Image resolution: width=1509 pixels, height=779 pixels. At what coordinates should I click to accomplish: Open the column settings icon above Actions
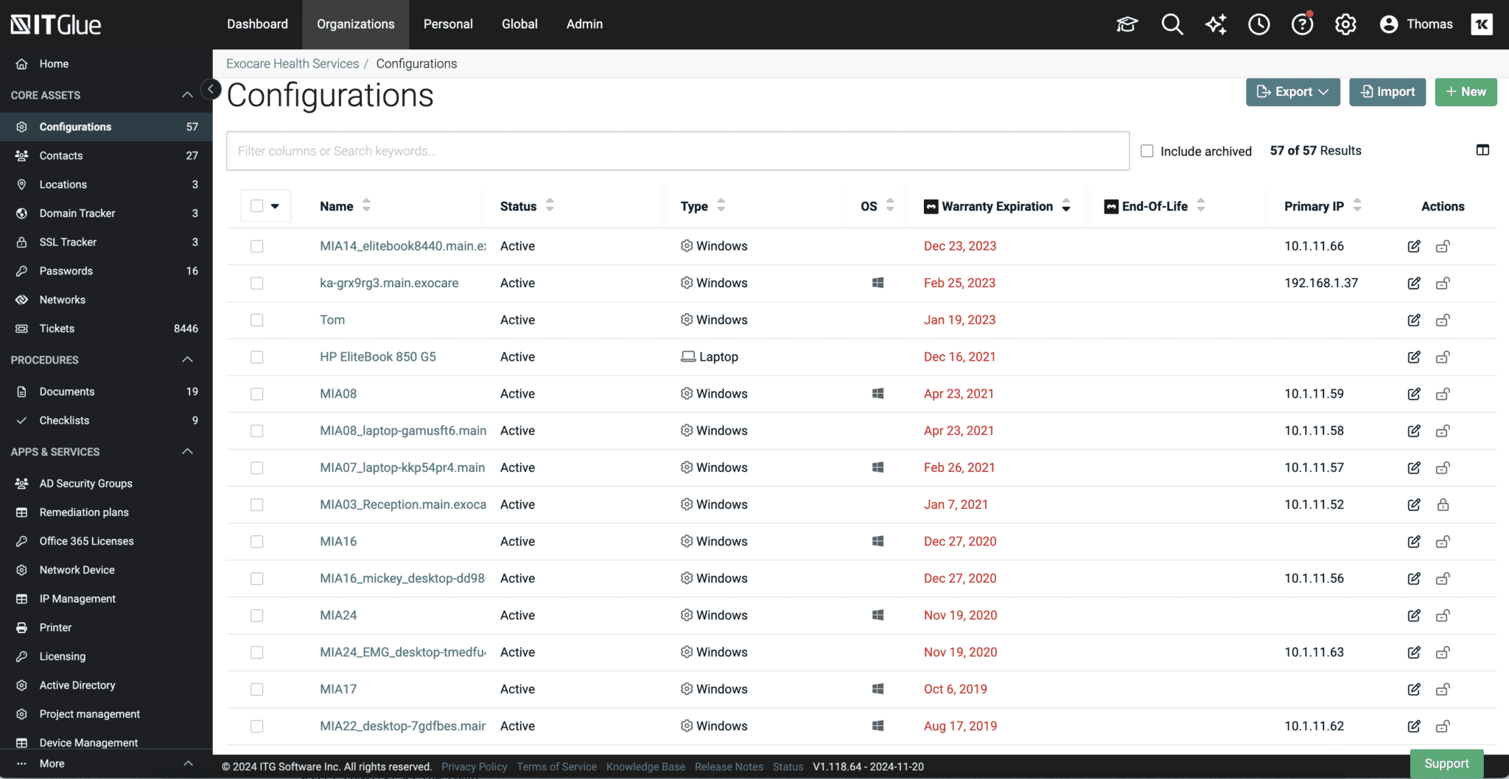click(1482, 149)
